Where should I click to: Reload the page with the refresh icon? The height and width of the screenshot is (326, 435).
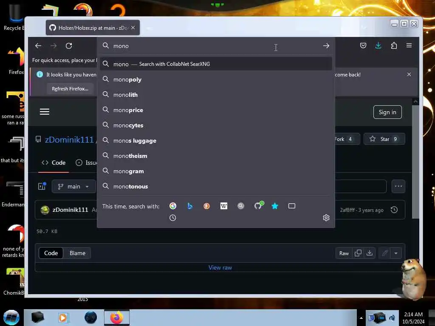point(69,46)
